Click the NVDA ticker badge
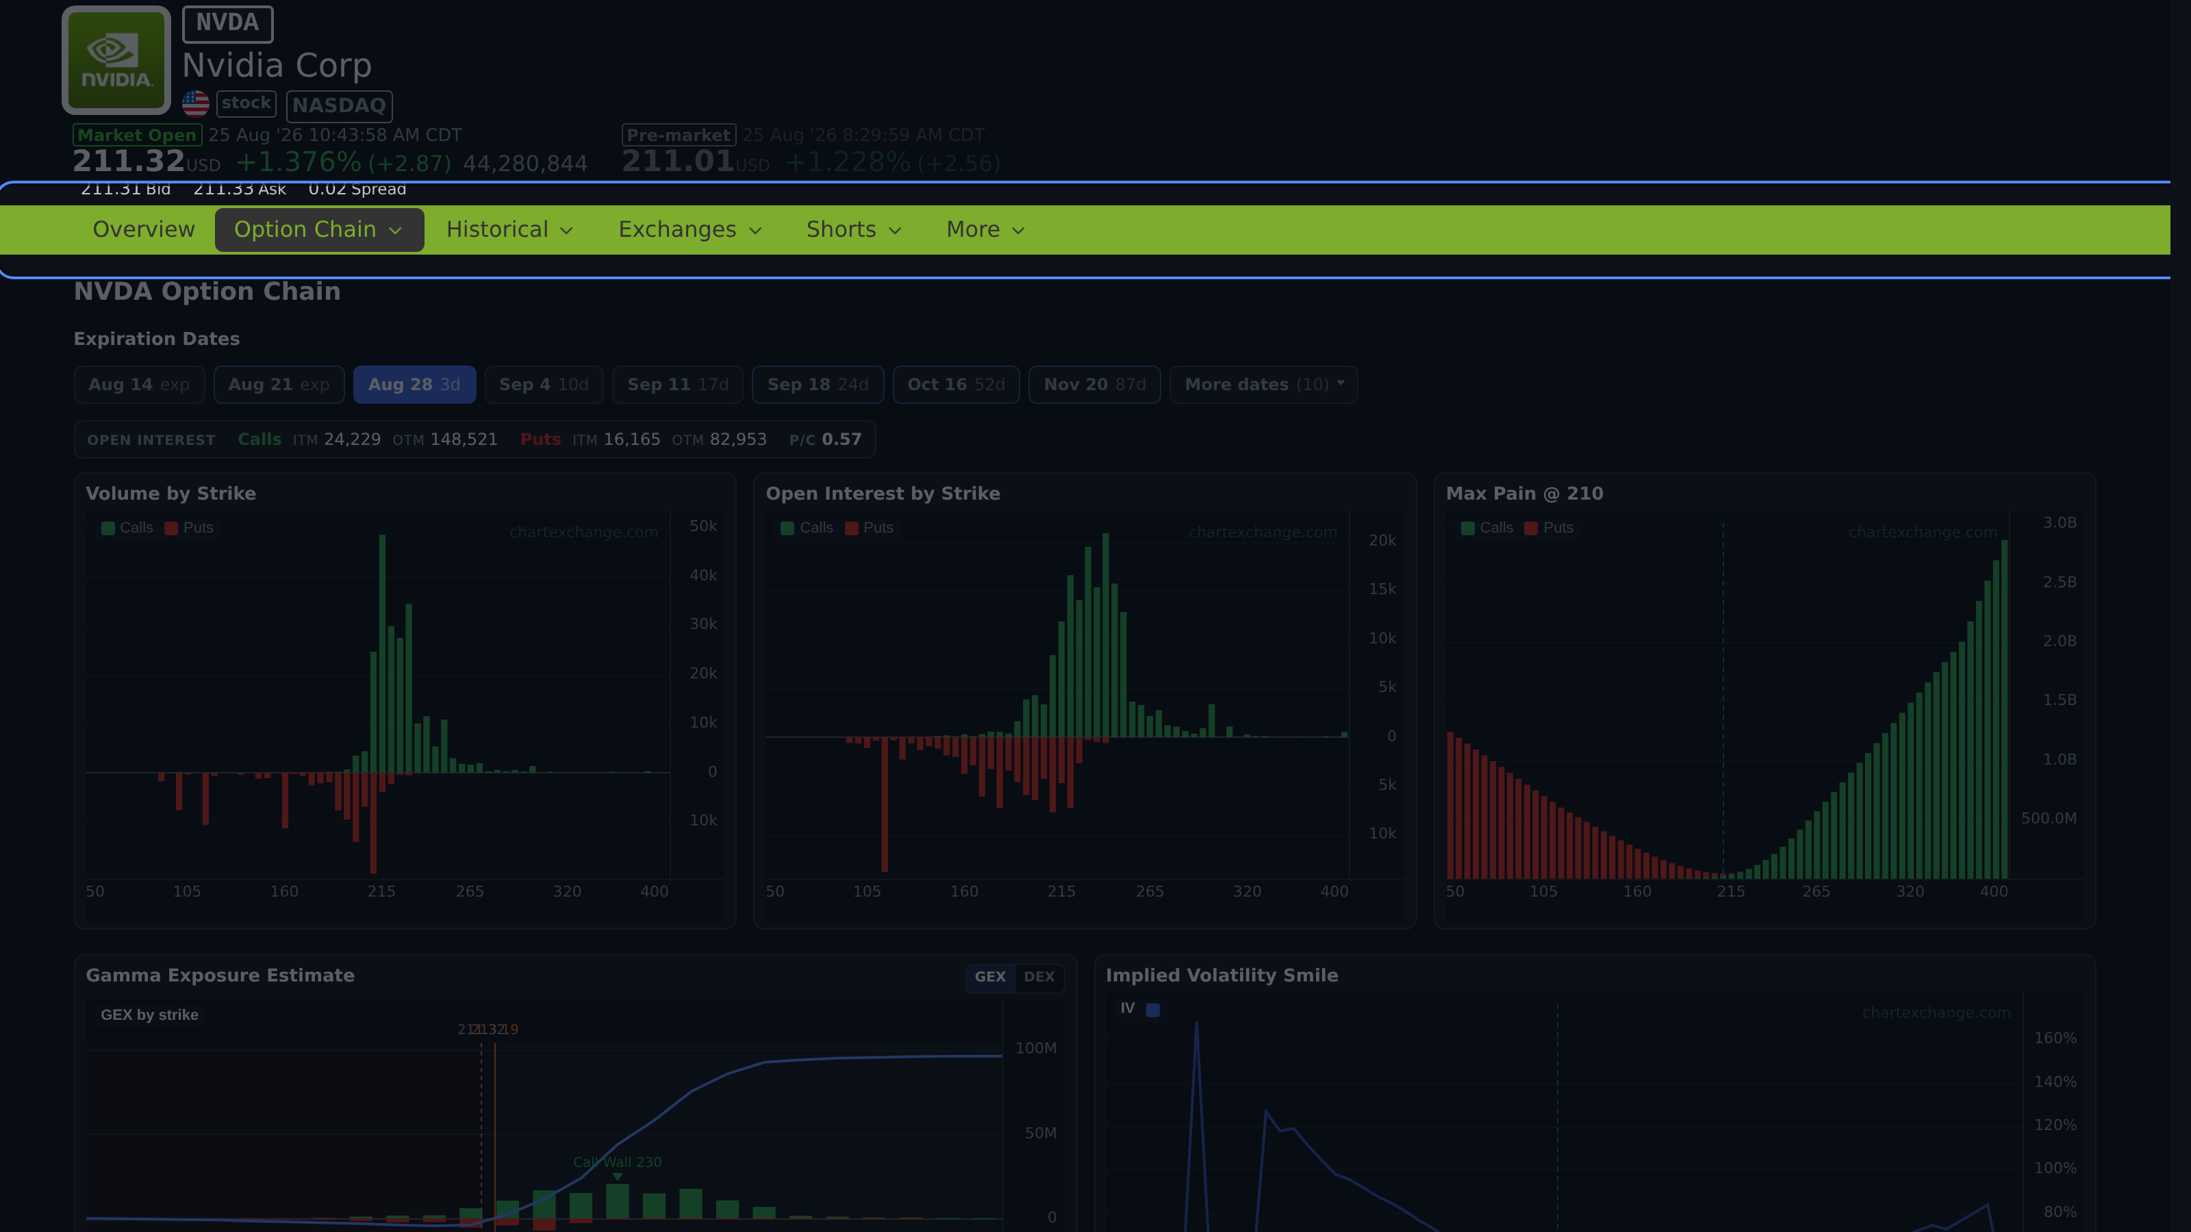The width and height of the screenshot is (2191, 1232). 228,24
